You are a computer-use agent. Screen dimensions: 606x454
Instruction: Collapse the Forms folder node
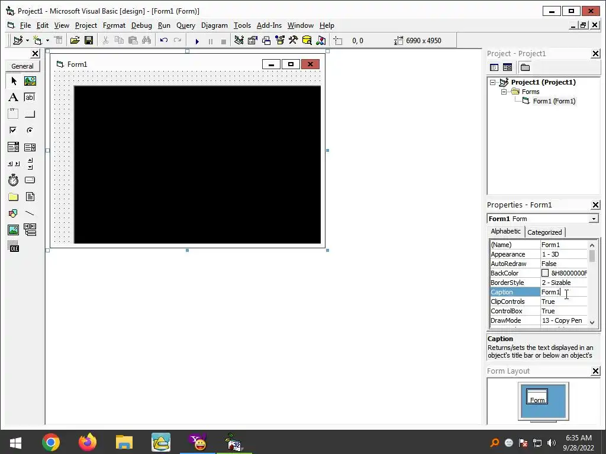tap(504, 92)
